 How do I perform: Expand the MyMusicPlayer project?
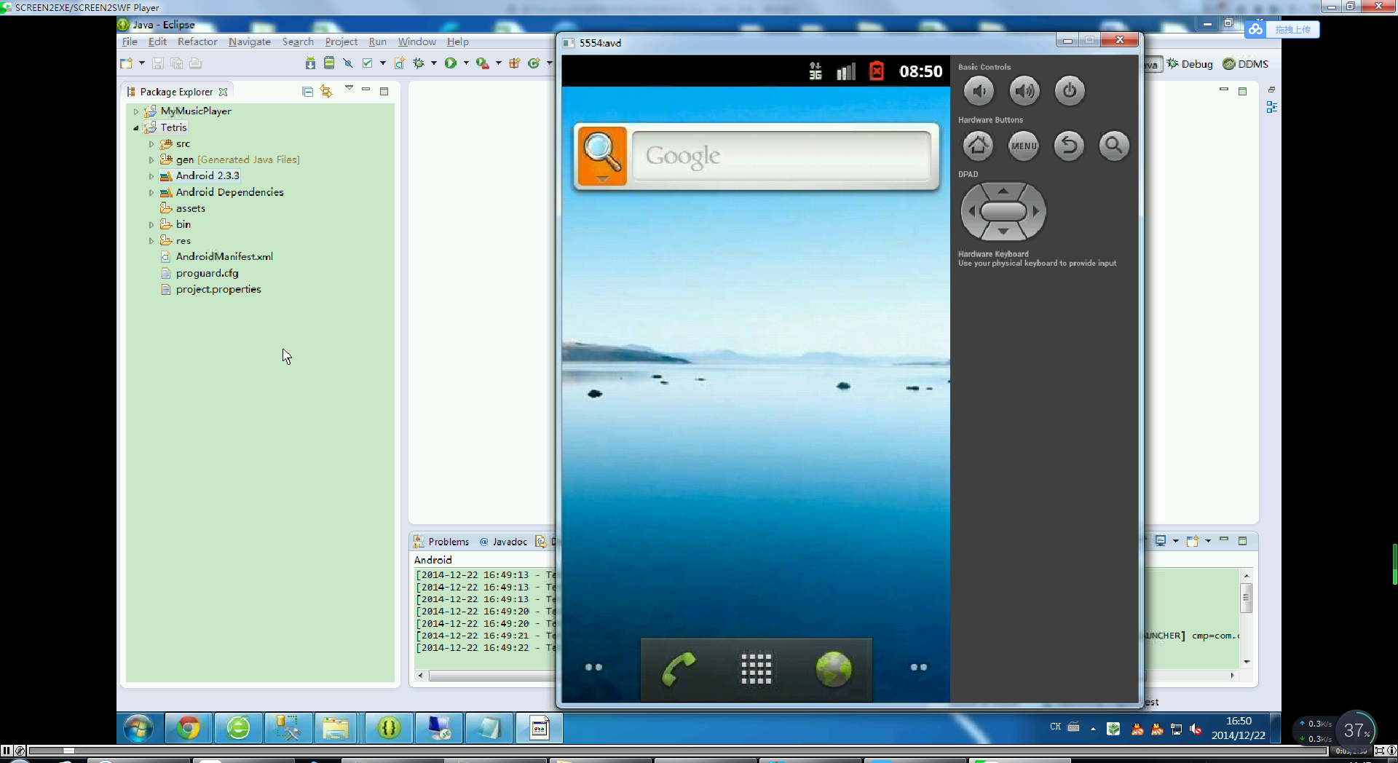[x=136, y=111]
